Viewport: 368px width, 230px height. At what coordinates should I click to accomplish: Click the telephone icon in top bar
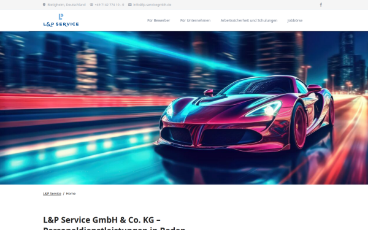[x=91, y=5]
